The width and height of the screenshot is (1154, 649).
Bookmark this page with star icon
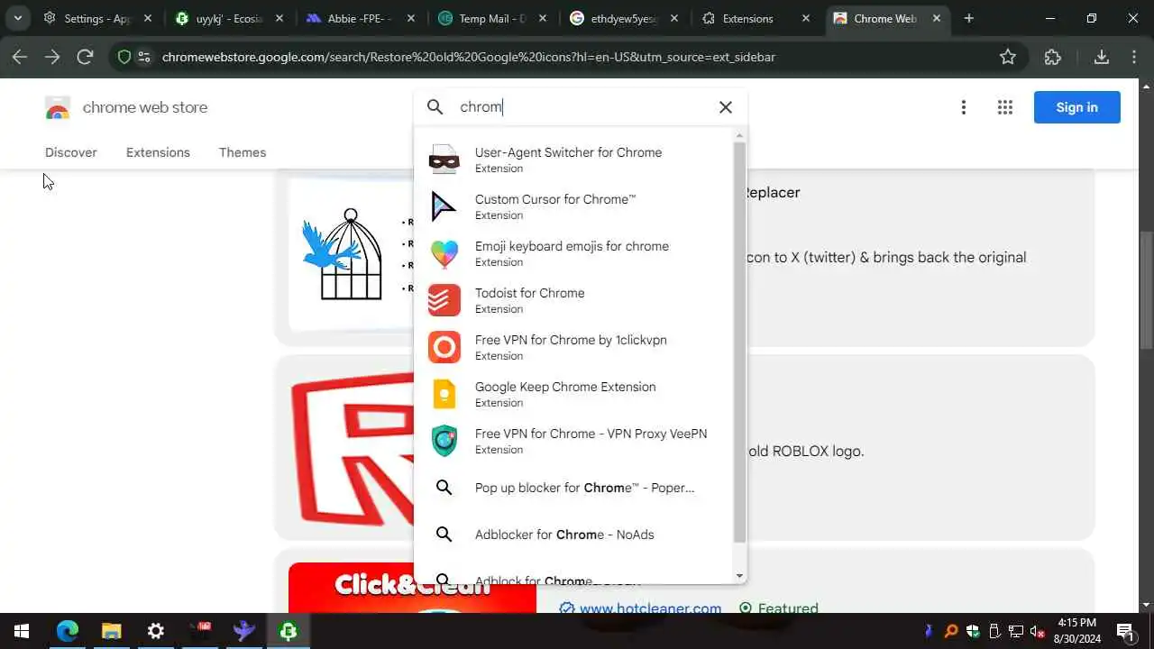point(1008,57)
